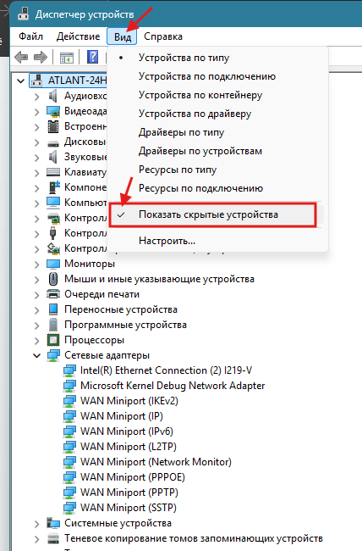This screenshot has height=551, width=362.
Task: Expand the Системные устройства node
Action: [x=37, y=524]
